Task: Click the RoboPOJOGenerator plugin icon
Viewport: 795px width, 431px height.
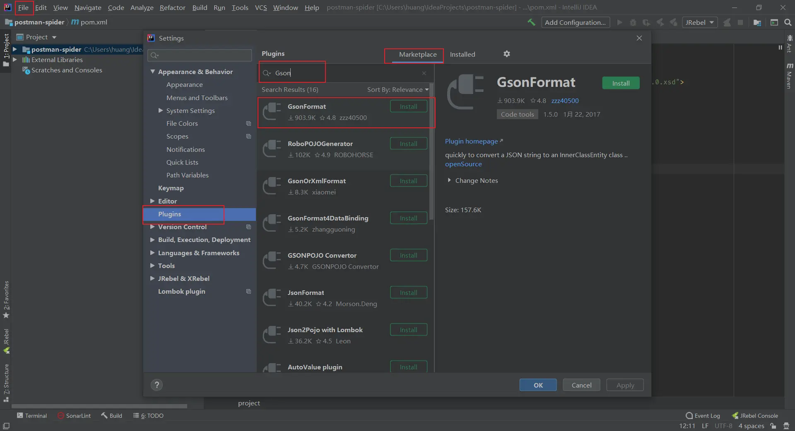Action: click(272, 149)
